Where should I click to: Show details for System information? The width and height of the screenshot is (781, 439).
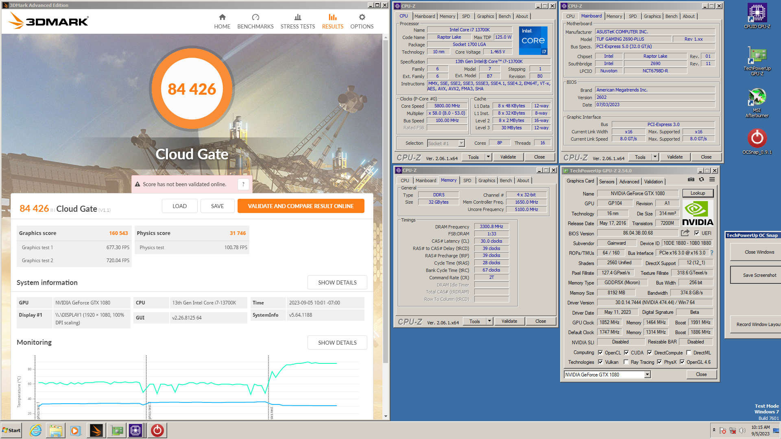[x=337, y=283]
